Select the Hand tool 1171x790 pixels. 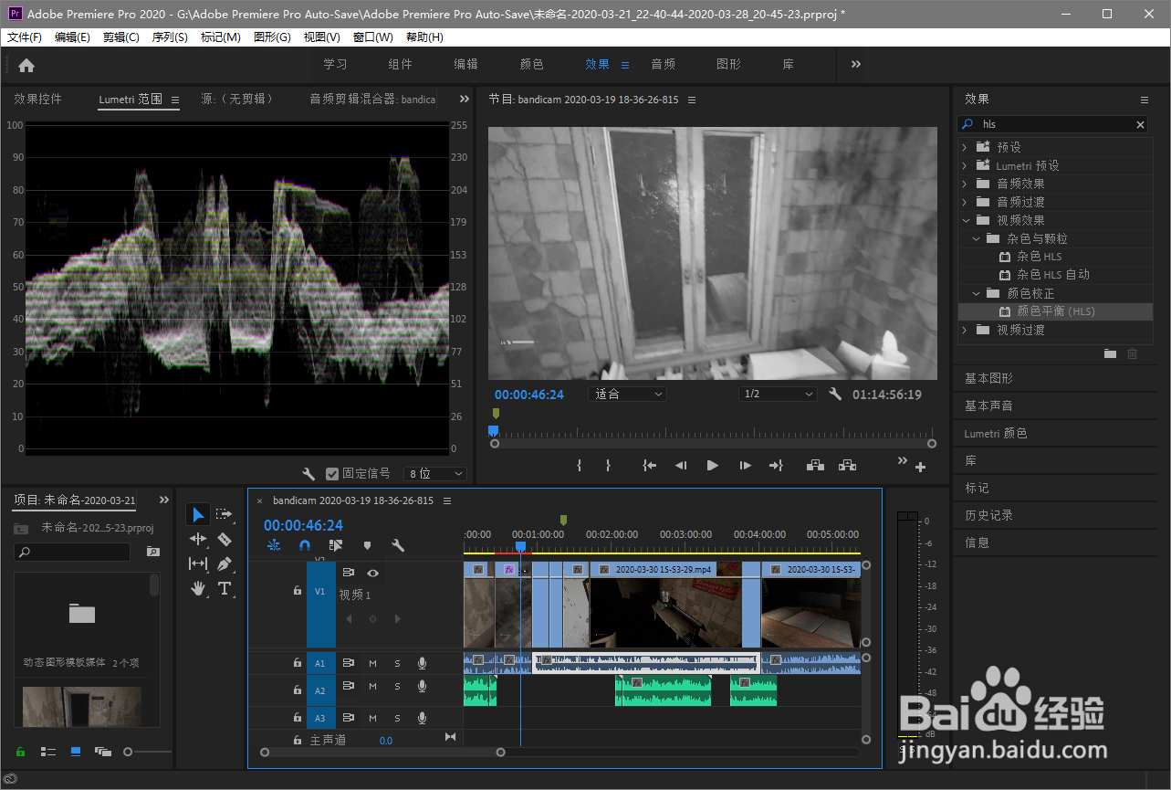pos(198,588)
